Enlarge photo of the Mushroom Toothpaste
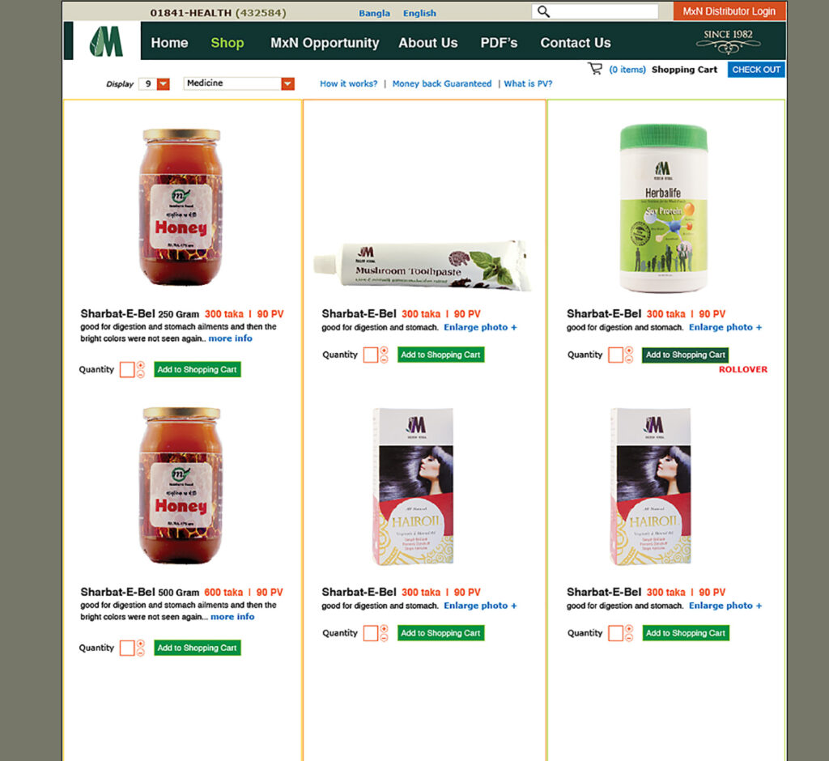Image resolution: width=829 pixels, height=761 pixels. 480,327
